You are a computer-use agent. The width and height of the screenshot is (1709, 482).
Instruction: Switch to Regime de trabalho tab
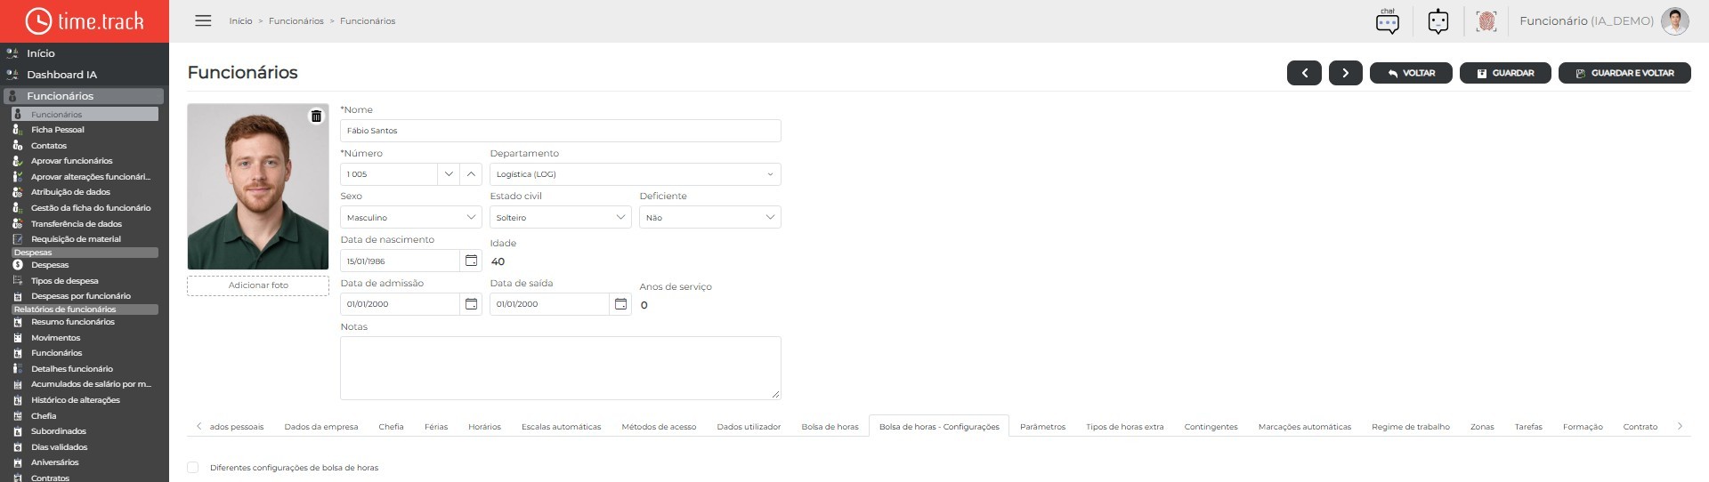[x=1411, y=427]
